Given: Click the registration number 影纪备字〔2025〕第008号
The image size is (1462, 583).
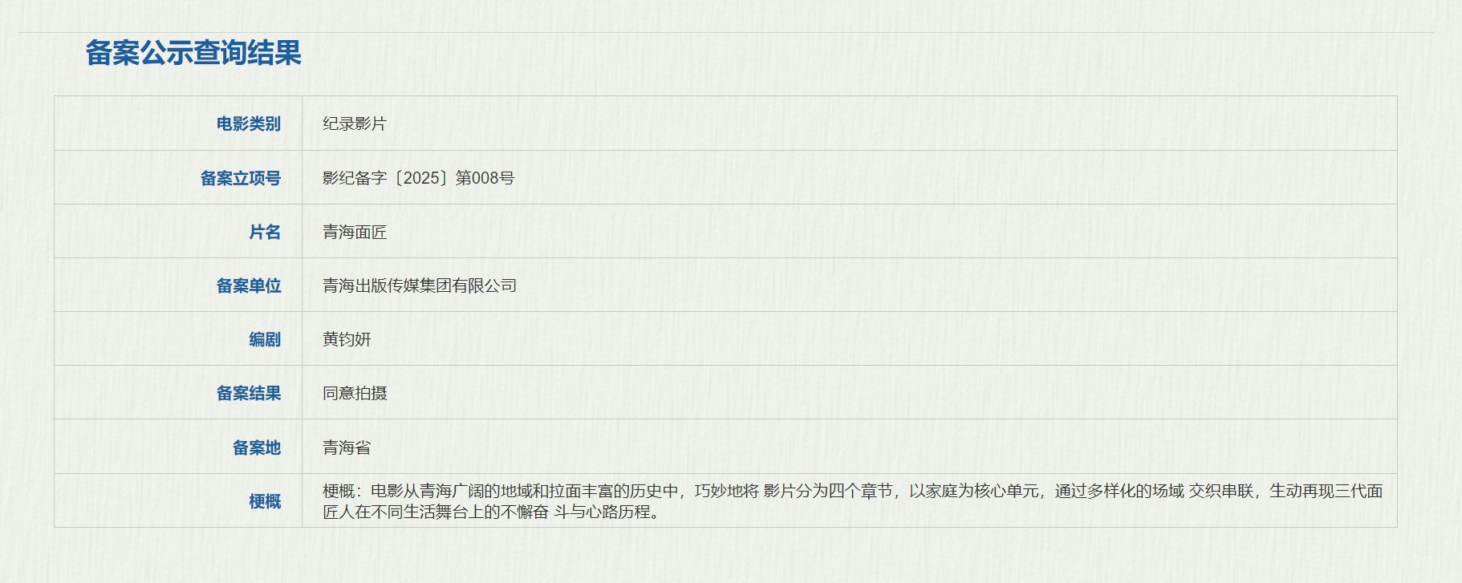Looking at the screenshot, I should point(419,178).
